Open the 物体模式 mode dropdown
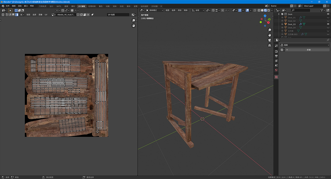Image resolution: width=331 pixels, height=179 pixels. [x=155, y=10]
